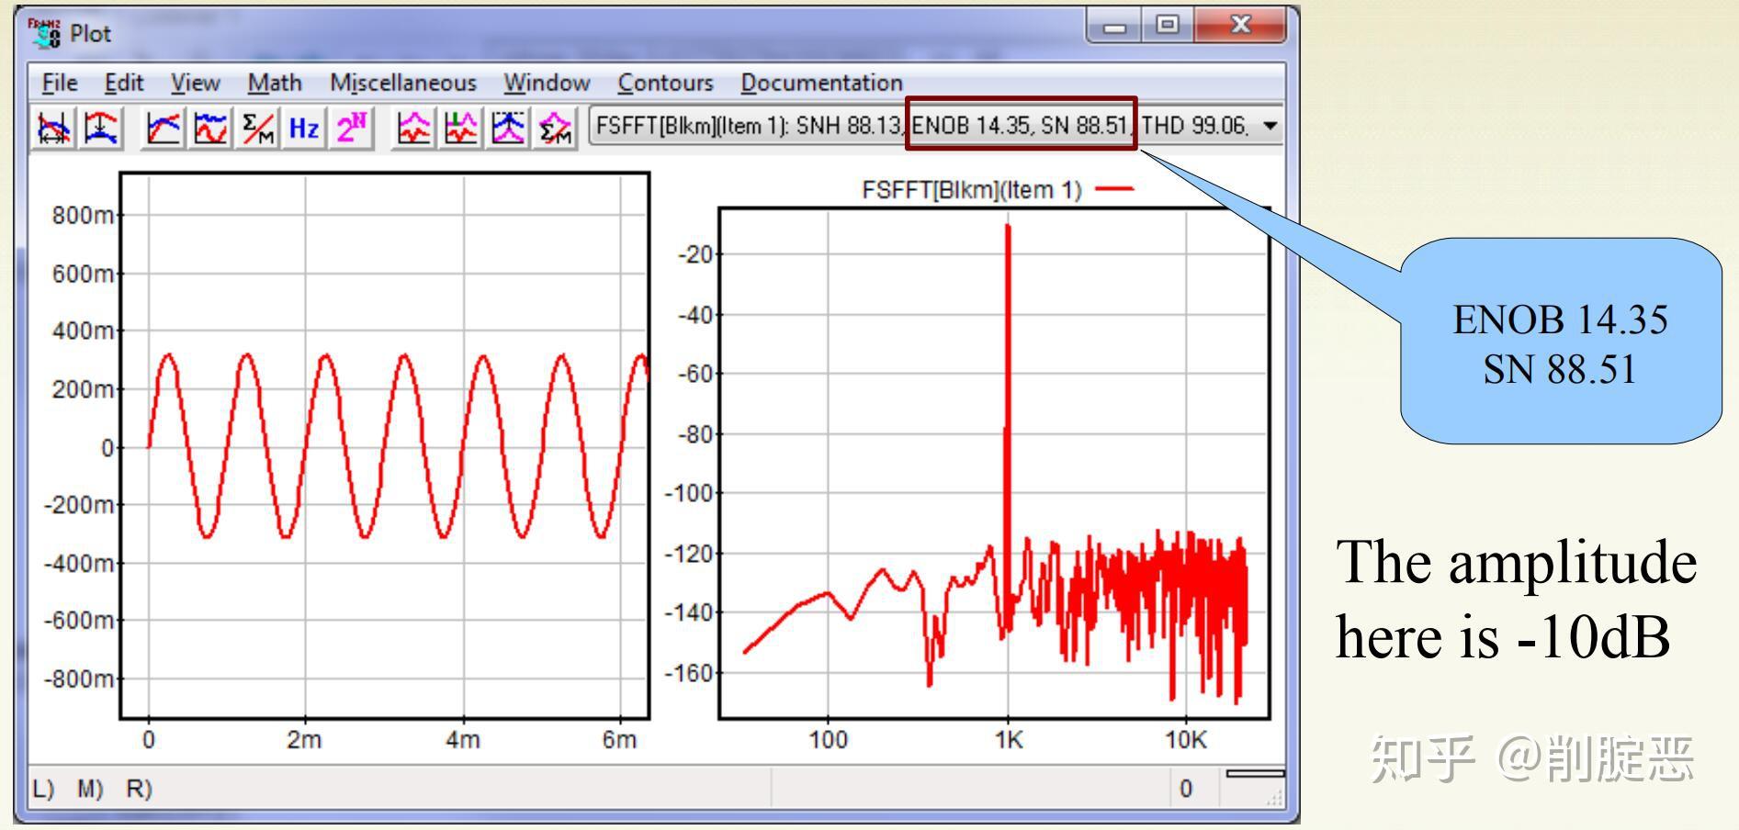Click the 1K frequency axis label
The width and height of the screenshot is (1739, 830).
click(x=1008, y=739)
